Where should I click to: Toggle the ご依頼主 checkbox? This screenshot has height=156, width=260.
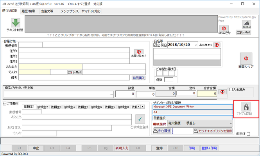click(x=4, y=103)
